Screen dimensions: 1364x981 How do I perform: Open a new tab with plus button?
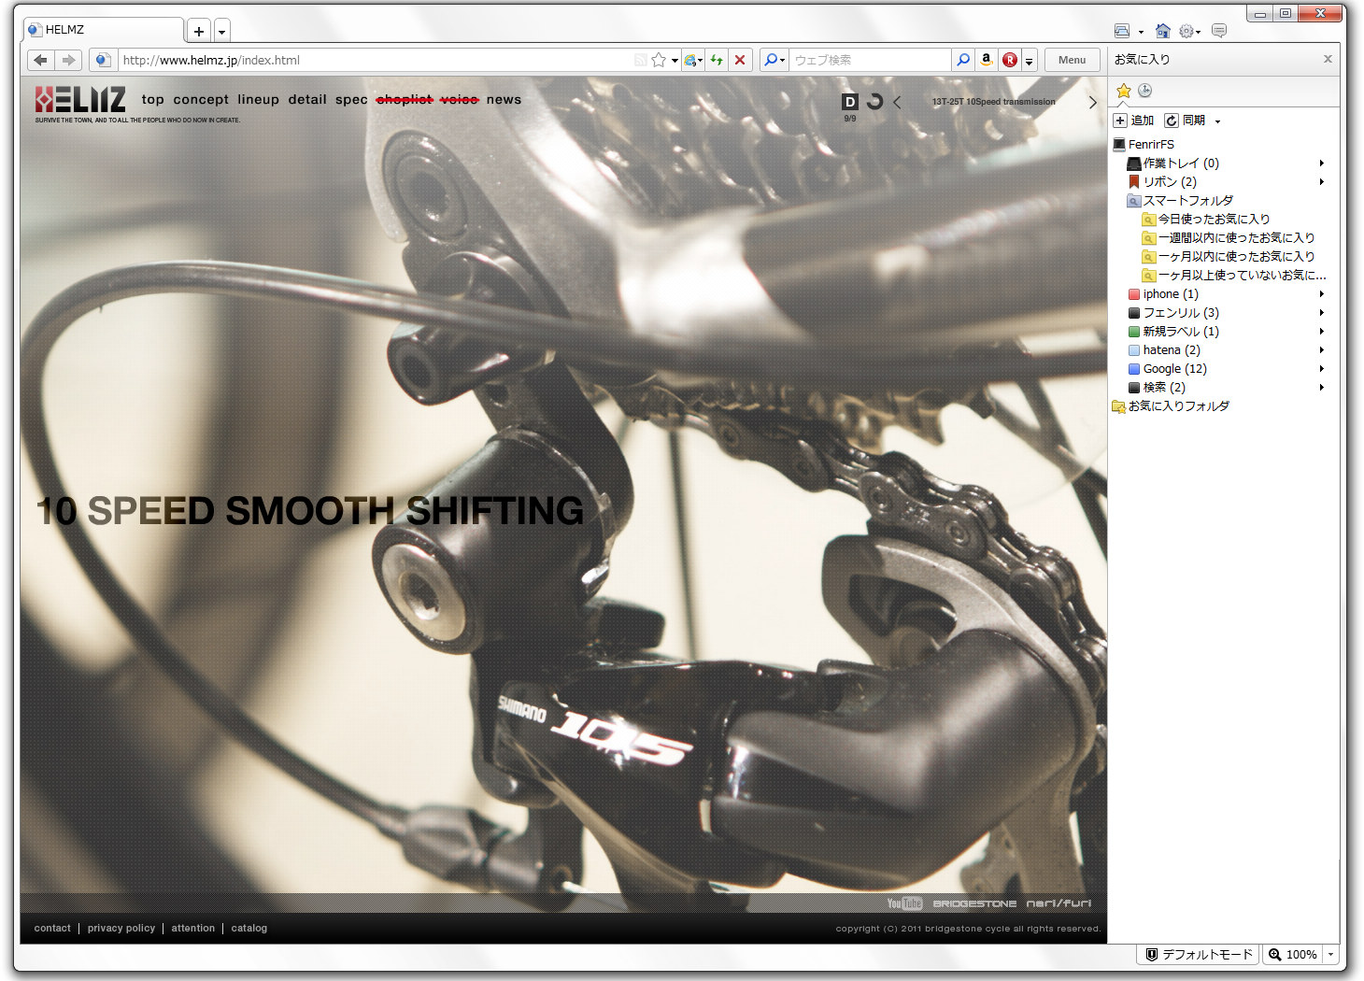pyautogui.click(x=199, y=31)
